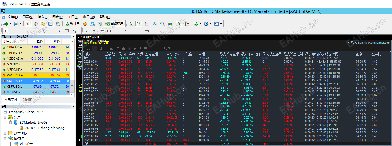Toggle chart auto scroll

(179, 24)
